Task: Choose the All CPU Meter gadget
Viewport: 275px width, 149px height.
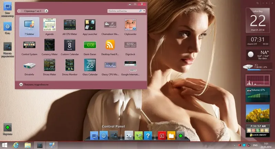Action: point(70,27)
